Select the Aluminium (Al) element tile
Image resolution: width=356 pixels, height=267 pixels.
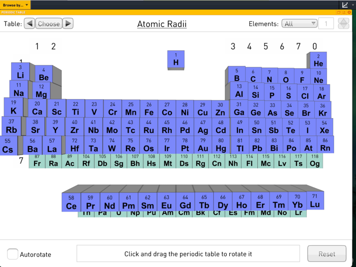point(239,91)
